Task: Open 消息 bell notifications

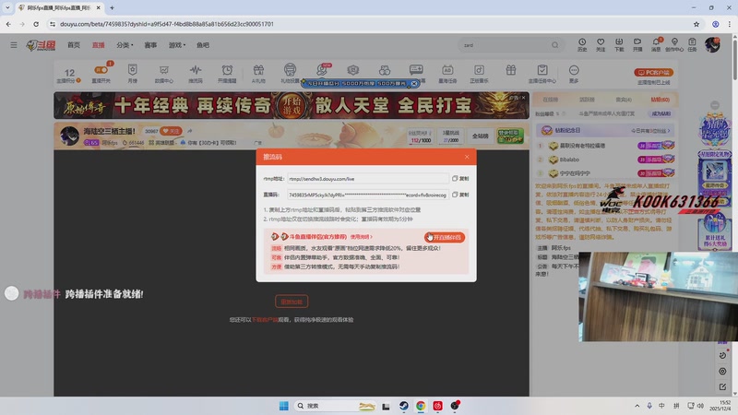Action: point(656,44)
